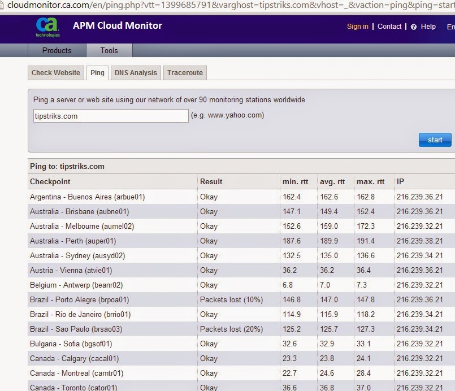
Task: Click avg rtt value 7.0 for Antwerp
Action: [325, 285]
